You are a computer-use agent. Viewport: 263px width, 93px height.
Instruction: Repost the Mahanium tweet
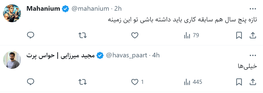(x=82, y=35)
